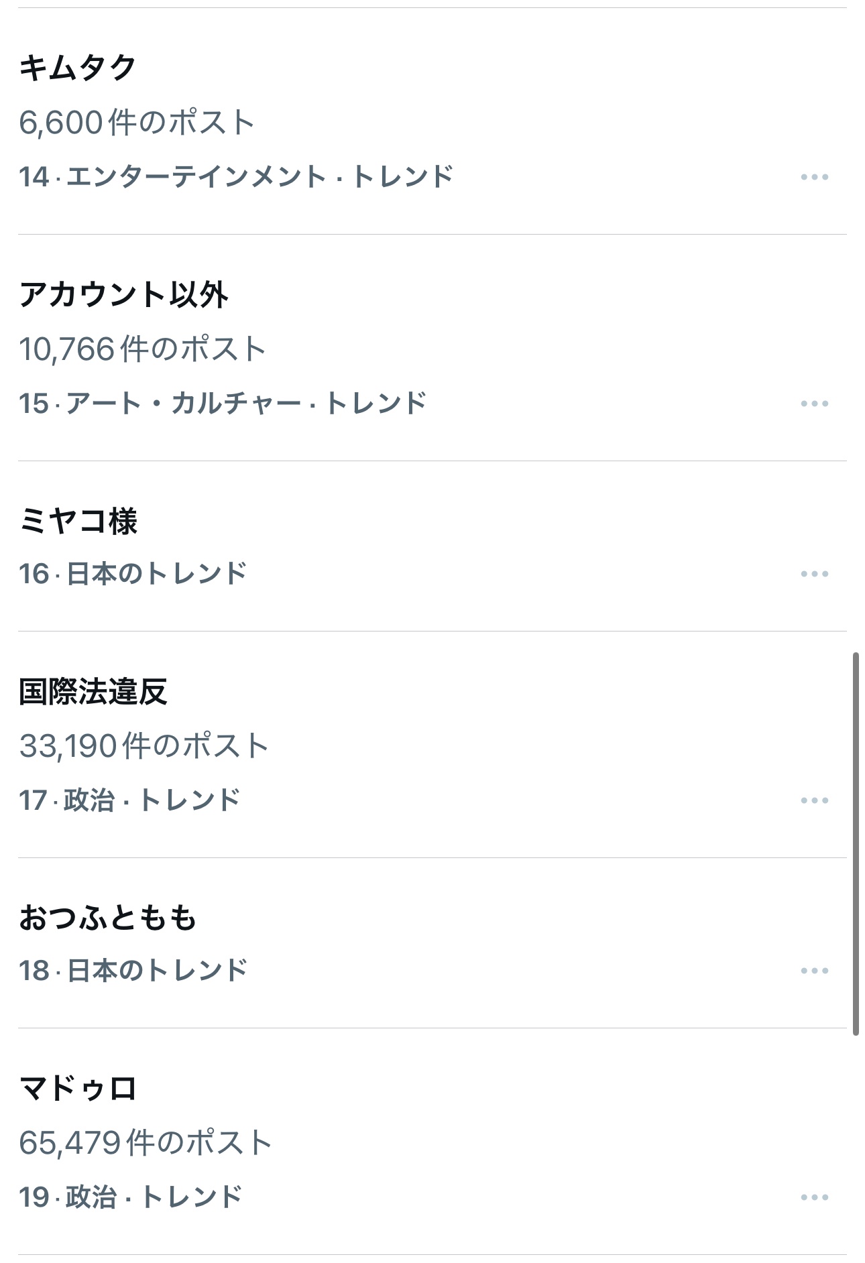
Task: Click the 15 · アート・カルチャー · トレンド label
Action: click(x=223, y=404)
